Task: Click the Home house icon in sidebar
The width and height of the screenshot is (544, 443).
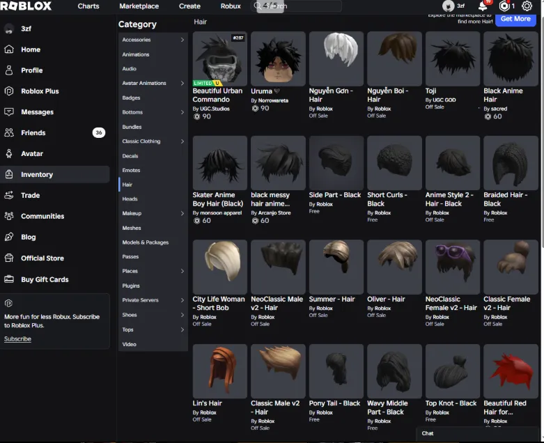Action: click(x=9, y=49)
